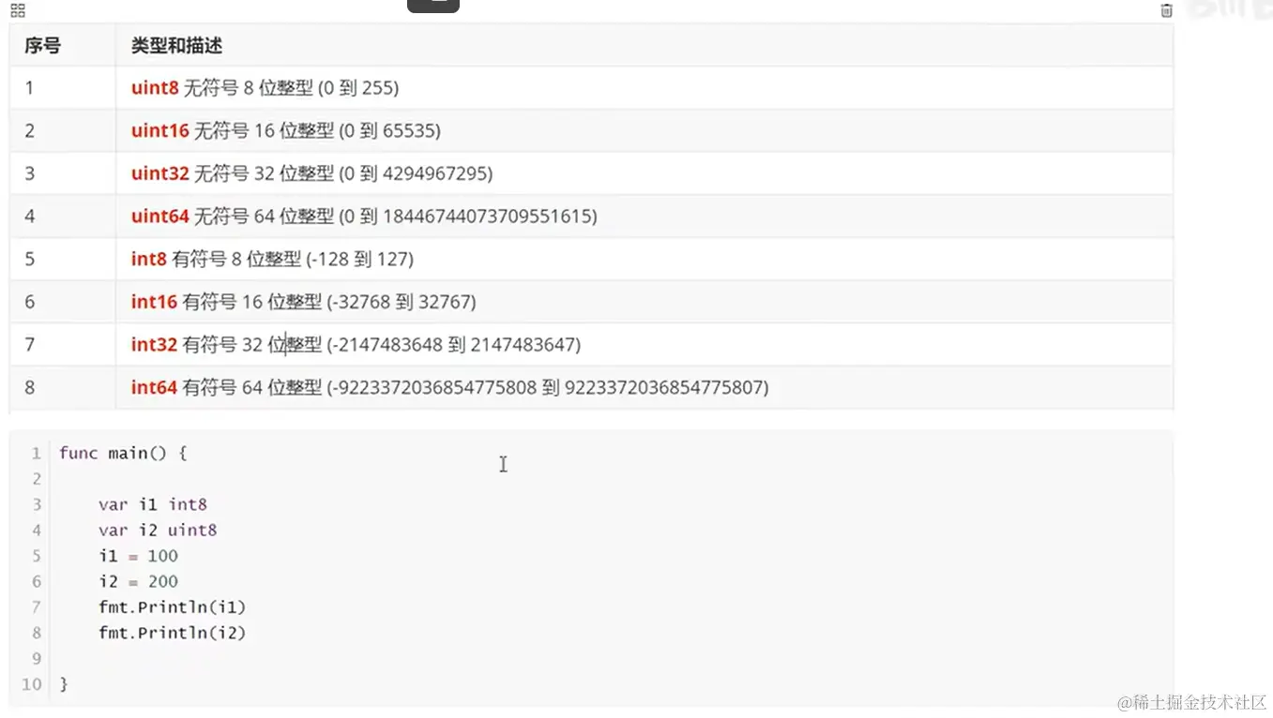Click 序号 cell 3 in the uint32 row
The image size is (1273, 718).
point(63,173)
